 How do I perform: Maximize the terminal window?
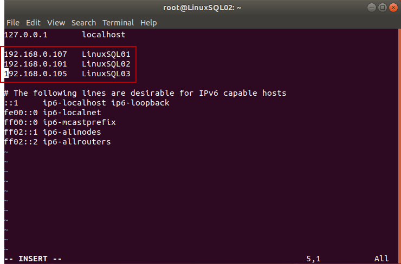pyautogui.click(x=382, y=8)
